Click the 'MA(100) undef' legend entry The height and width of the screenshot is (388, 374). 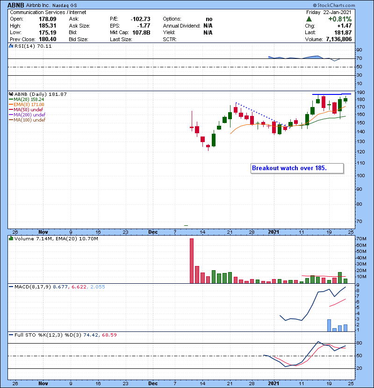(29, 120)
